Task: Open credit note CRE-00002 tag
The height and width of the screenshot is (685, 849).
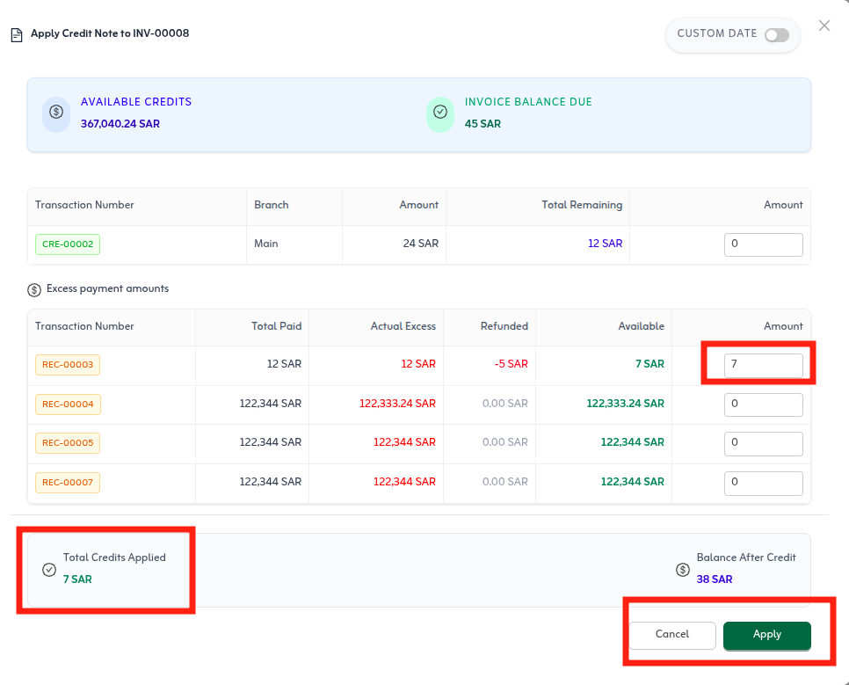Action: (68, 244)
